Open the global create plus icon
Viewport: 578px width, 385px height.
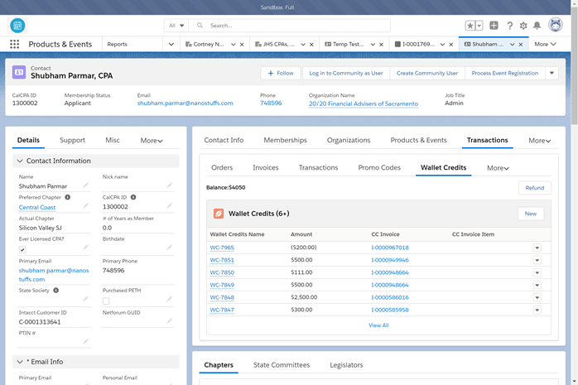494,26
